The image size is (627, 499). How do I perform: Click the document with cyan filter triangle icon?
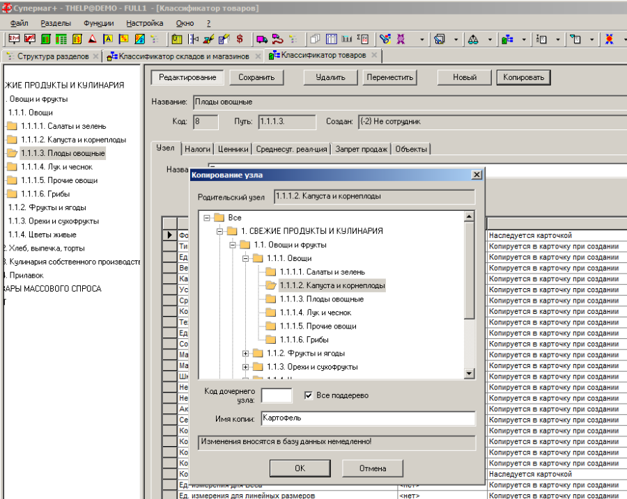click(x=575, y=39)
